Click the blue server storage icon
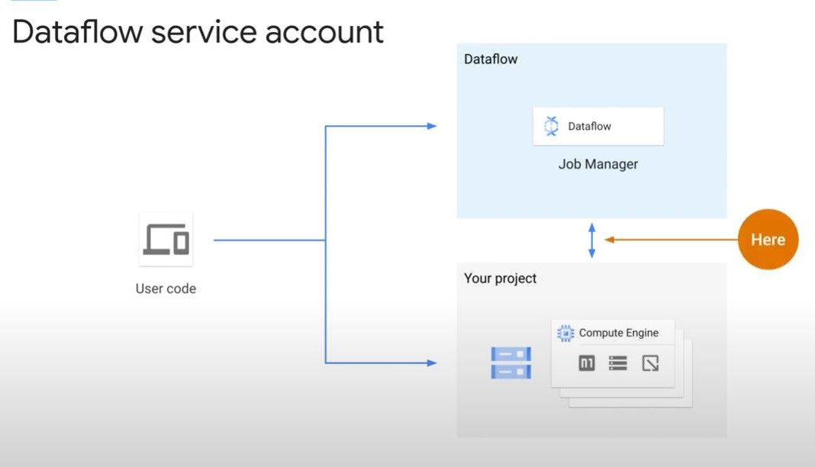815x467 pixels. [x=511, y=362]
